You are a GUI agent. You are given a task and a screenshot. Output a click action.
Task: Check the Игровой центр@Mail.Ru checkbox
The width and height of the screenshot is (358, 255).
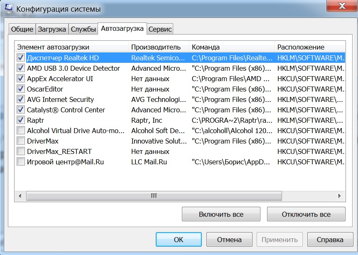(20, 162)
